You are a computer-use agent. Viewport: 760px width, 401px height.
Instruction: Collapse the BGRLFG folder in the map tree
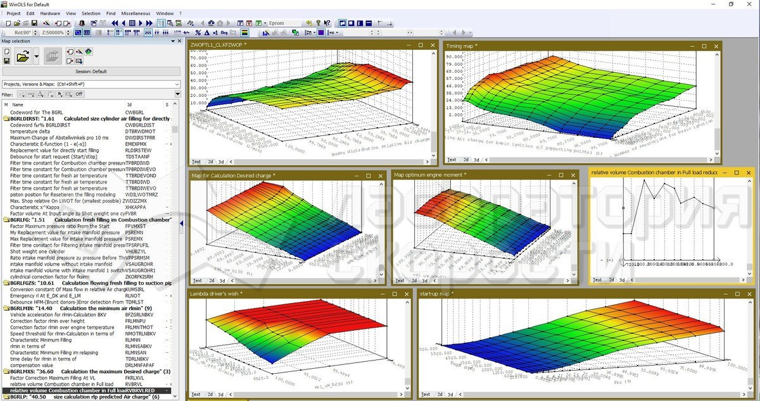tap(6, 219)
